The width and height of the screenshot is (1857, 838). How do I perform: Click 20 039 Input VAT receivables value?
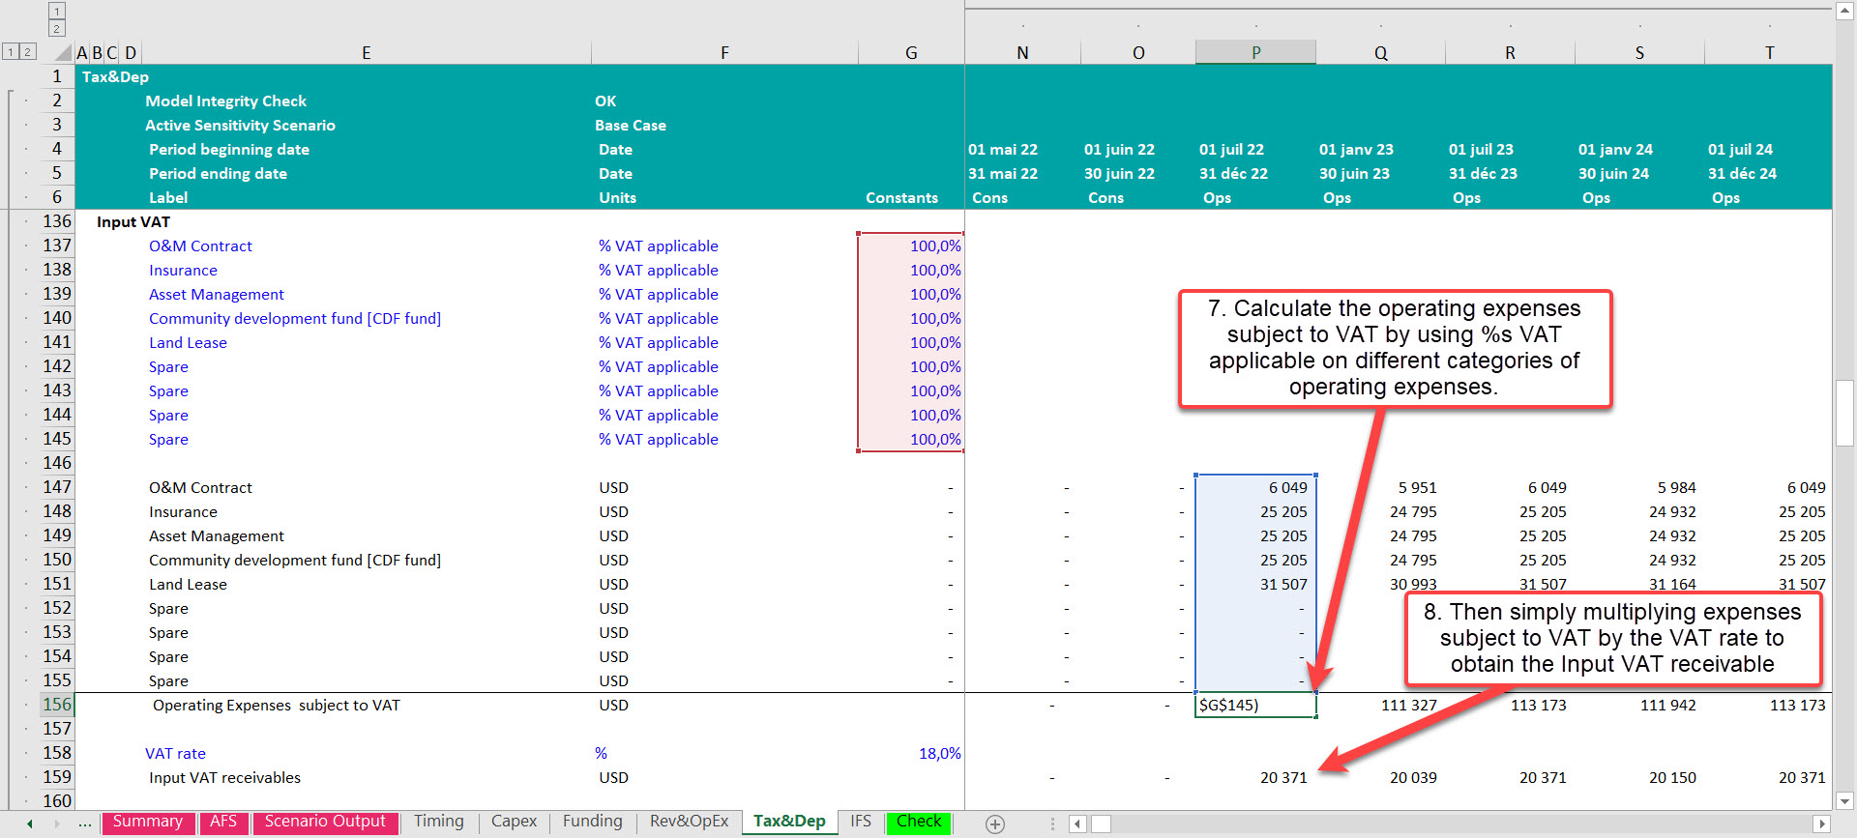1412,777
